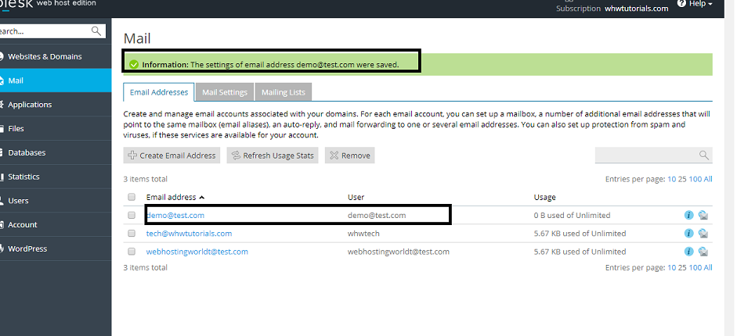Open Databases in the sidebar
The height and width of the screenshot is (336, 737).
click(x=27, y=152)
